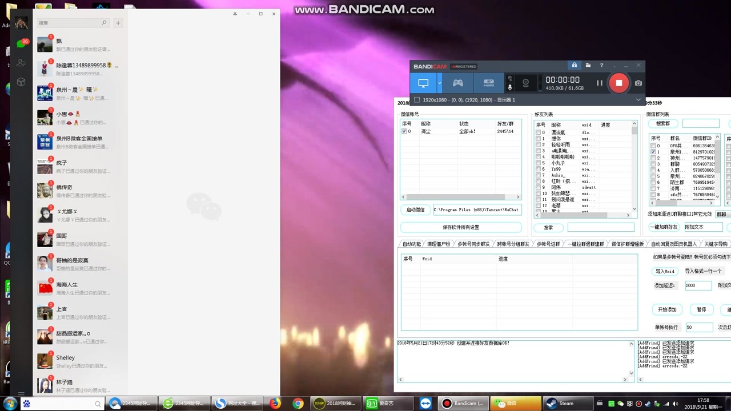Open WeChat contacts icon in sidebar
Image resolution: width=731 pixels, height=411 pixels.
pos(21,63)
